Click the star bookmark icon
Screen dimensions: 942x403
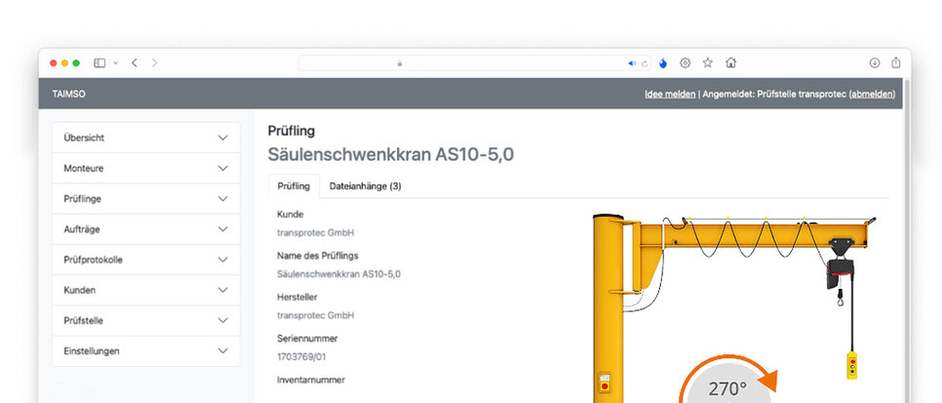click(x=708, y=62)
